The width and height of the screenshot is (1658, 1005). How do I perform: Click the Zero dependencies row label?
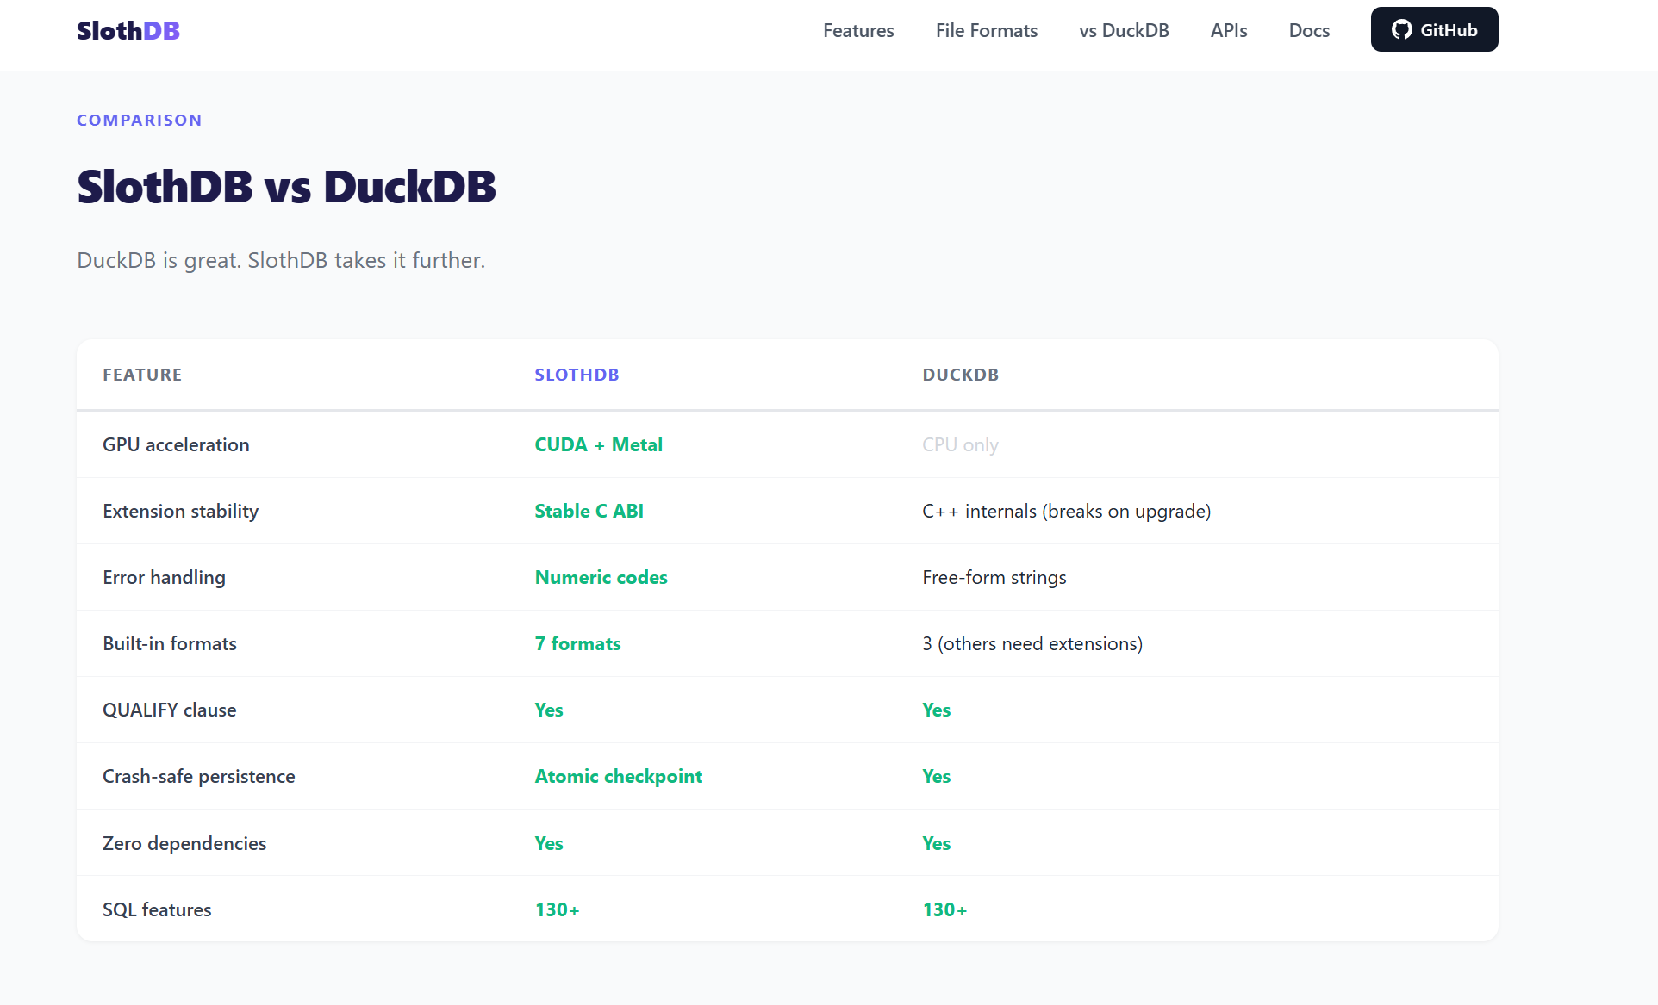[x=184, y=843]
